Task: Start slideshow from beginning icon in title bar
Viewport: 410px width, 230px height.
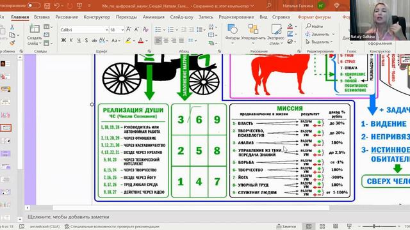Action: pos(79,6)
